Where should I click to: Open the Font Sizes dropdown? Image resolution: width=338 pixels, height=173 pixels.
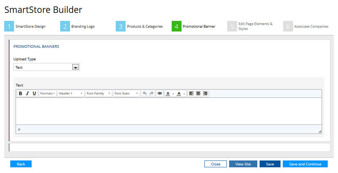[x=126, y=93]
